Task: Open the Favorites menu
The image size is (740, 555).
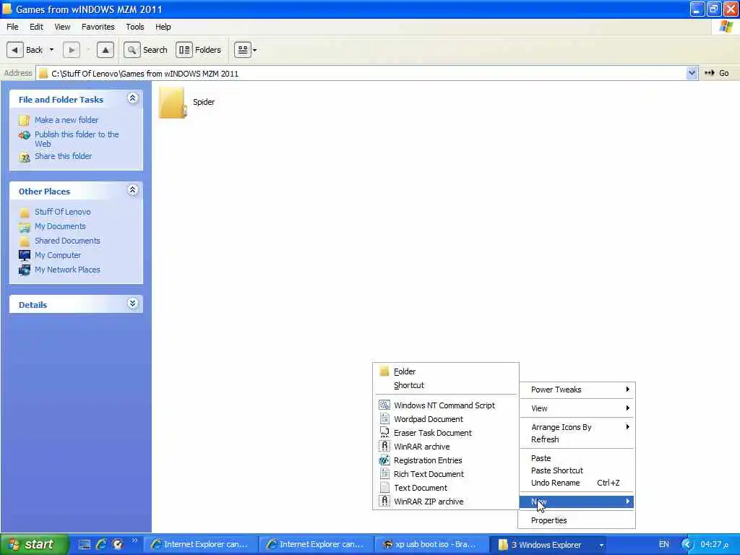Action: [98, 27]
